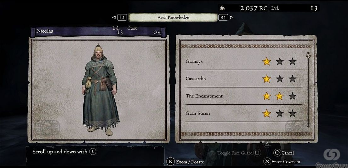This screenshot has width=348, height=168.
Task: Click the Nicolas pawn character model
Action: pos(100,89)
